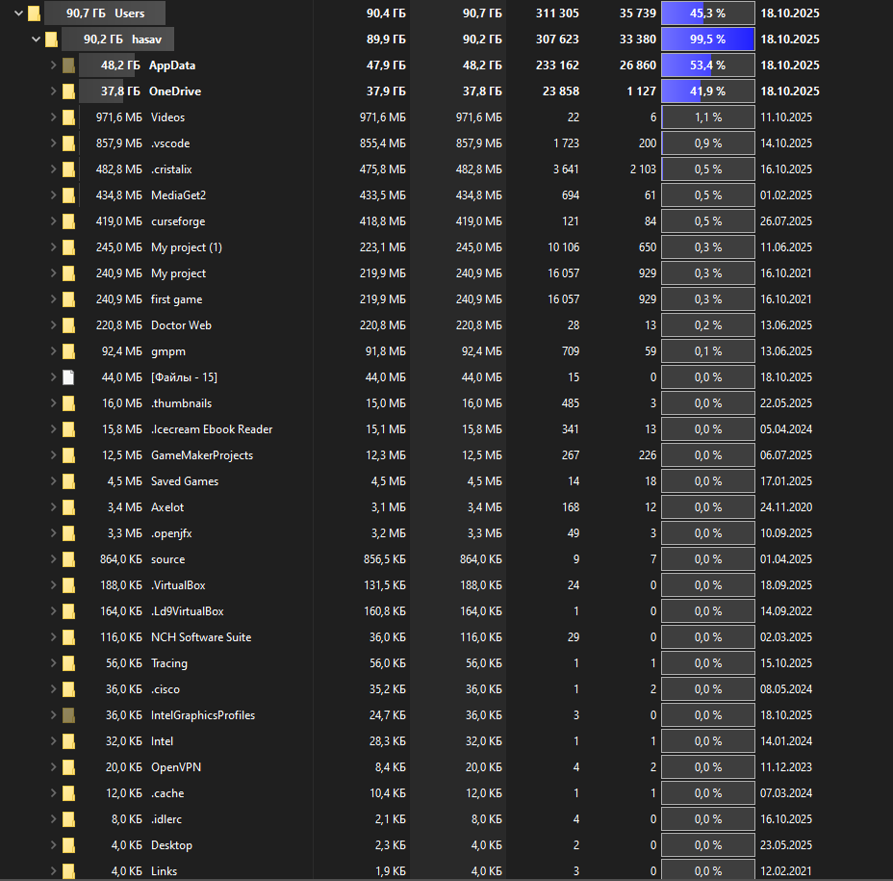Viewport: 893px width, 881px height.
Task: Click the date 26.07.2025 for curseforge
Action: coord(786,221)
